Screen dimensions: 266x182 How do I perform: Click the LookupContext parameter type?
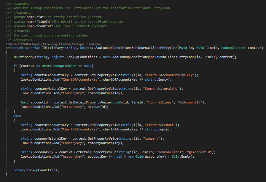point(233,48)
